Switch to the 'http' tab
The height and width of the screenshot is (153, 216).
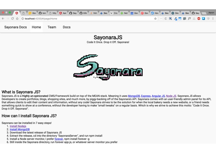(x=53, y=13)
